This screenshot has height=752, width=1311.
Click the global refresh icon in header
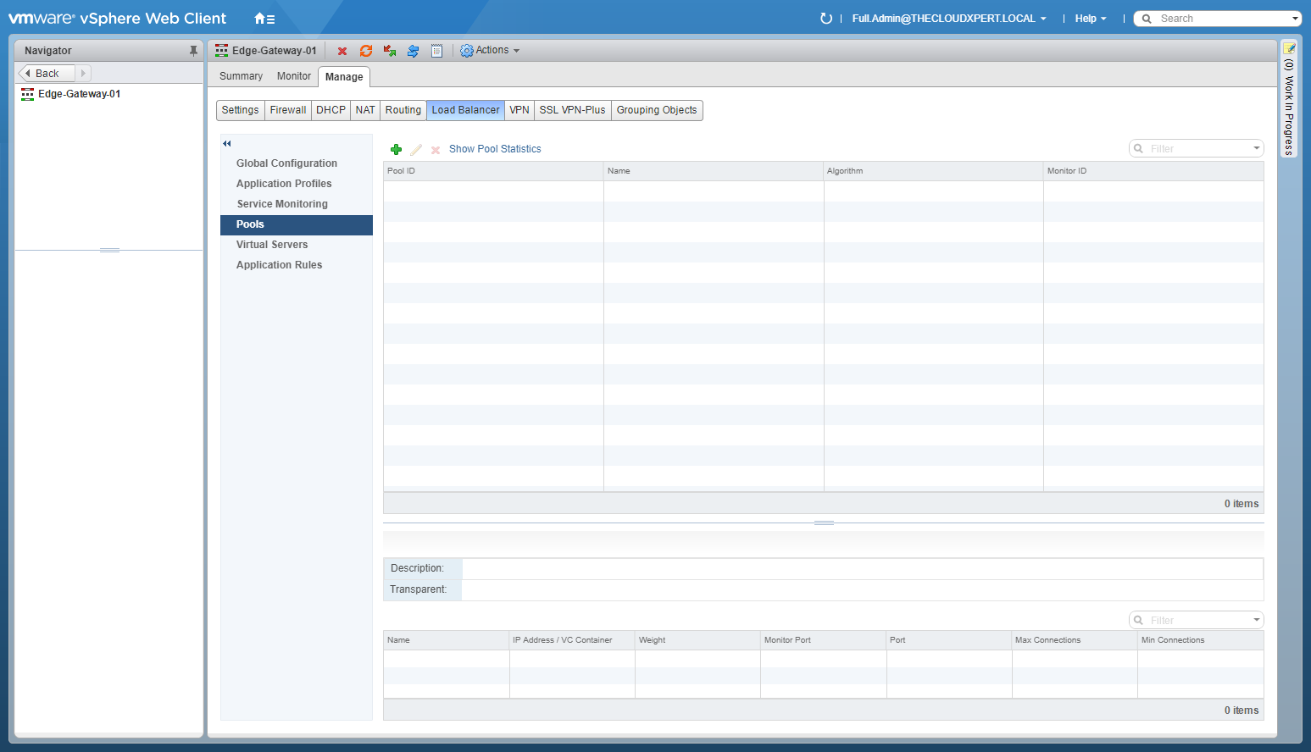coord(825,19)
